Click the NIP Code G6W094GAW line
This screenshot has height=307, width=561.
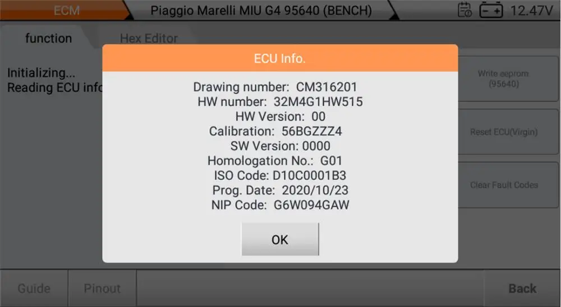(280, 205)
